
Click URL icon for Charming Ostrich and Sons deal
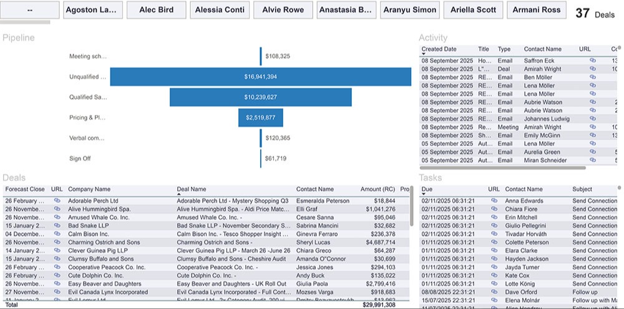(57, 242)
